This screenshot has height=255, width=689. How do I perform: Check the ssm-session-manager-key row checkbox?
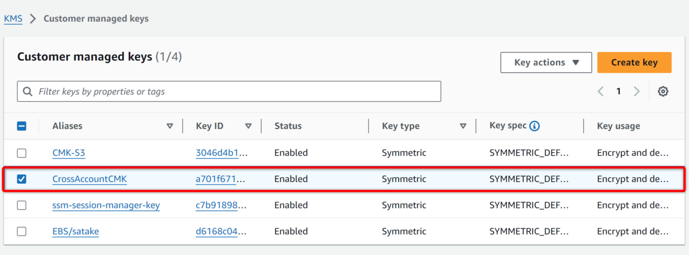22,205
